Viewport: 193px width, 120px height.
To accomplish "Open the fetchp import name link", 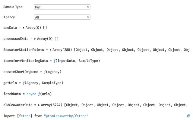I will (25, 116).
